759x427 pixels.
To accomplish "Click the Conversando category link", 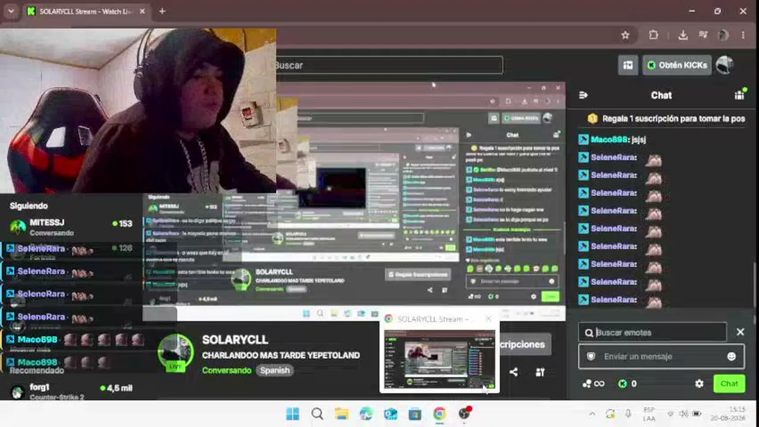I will [226, 370].
